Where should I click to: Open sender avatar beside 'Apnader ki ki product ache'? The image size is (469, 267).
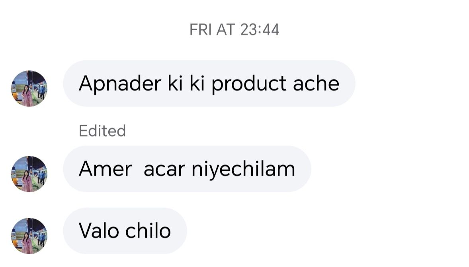tap(29, 88)
